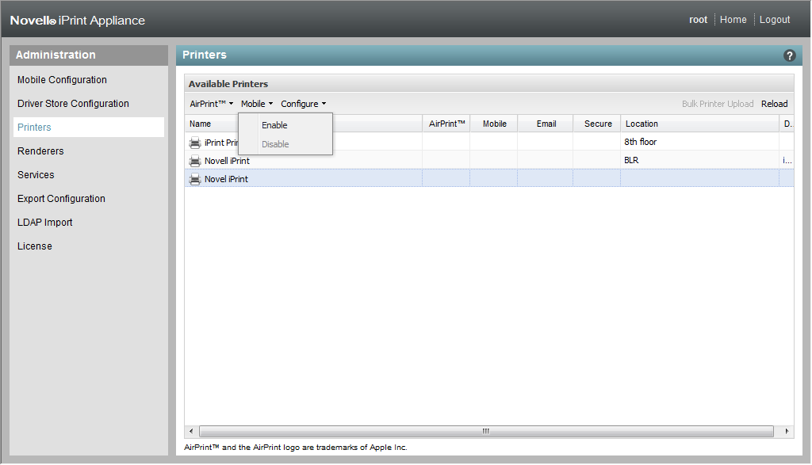
Task: Sort by Mobile column header
Action: [494, 124]
